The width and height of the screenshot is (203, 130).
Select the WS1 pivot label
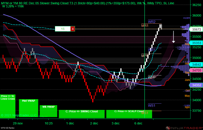pos(151,106)
